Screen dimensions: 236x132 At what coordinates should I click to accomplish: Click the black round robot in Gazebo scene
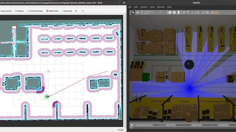[x=189, y=65]
